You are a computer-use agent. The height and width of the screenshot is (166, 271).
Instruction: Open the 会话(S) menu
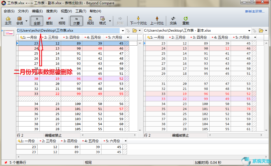click(9, 11)
